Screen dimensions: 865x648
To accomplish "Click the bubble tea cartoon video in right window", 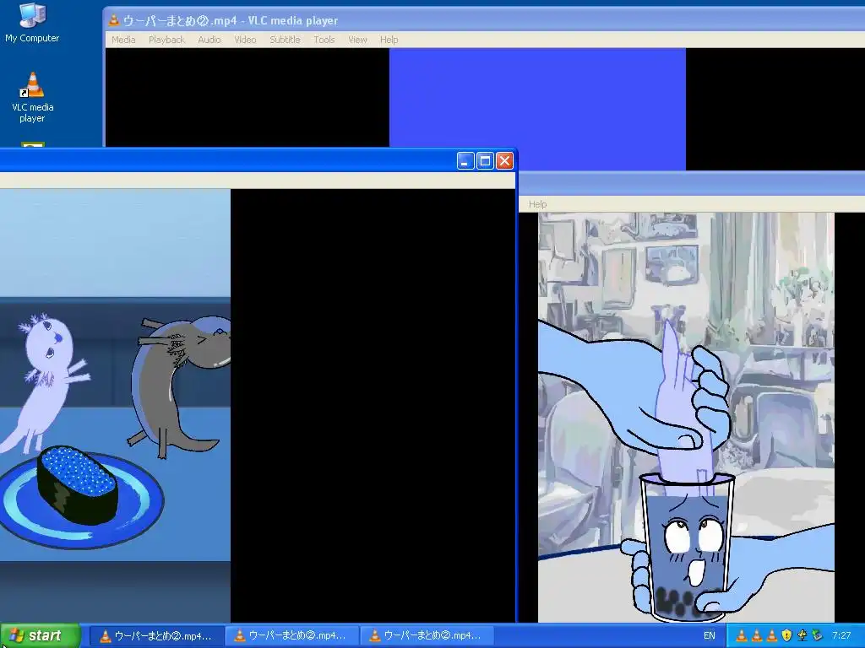I will [686, 417].
